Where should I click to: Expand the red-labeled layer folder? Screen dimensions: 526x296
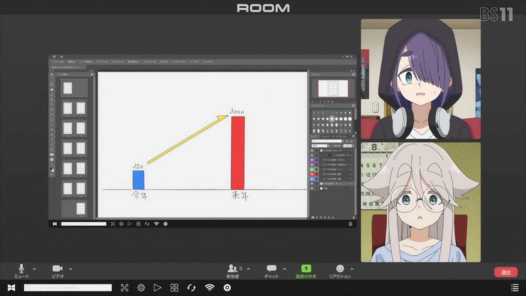321,174
